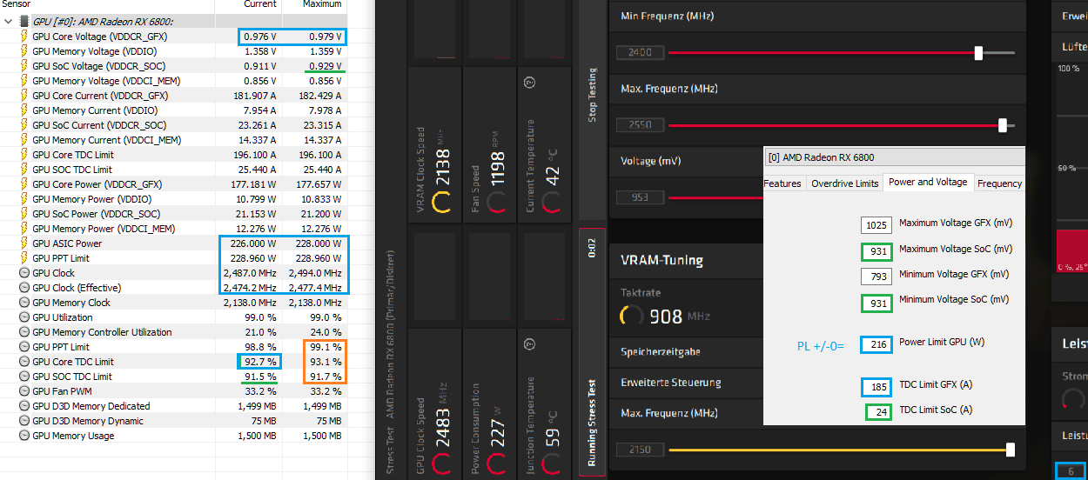This screenshot has width=1088, height=480.
Task: Click help icon above Current Temperature gauge
Action: tap(529, 82)
